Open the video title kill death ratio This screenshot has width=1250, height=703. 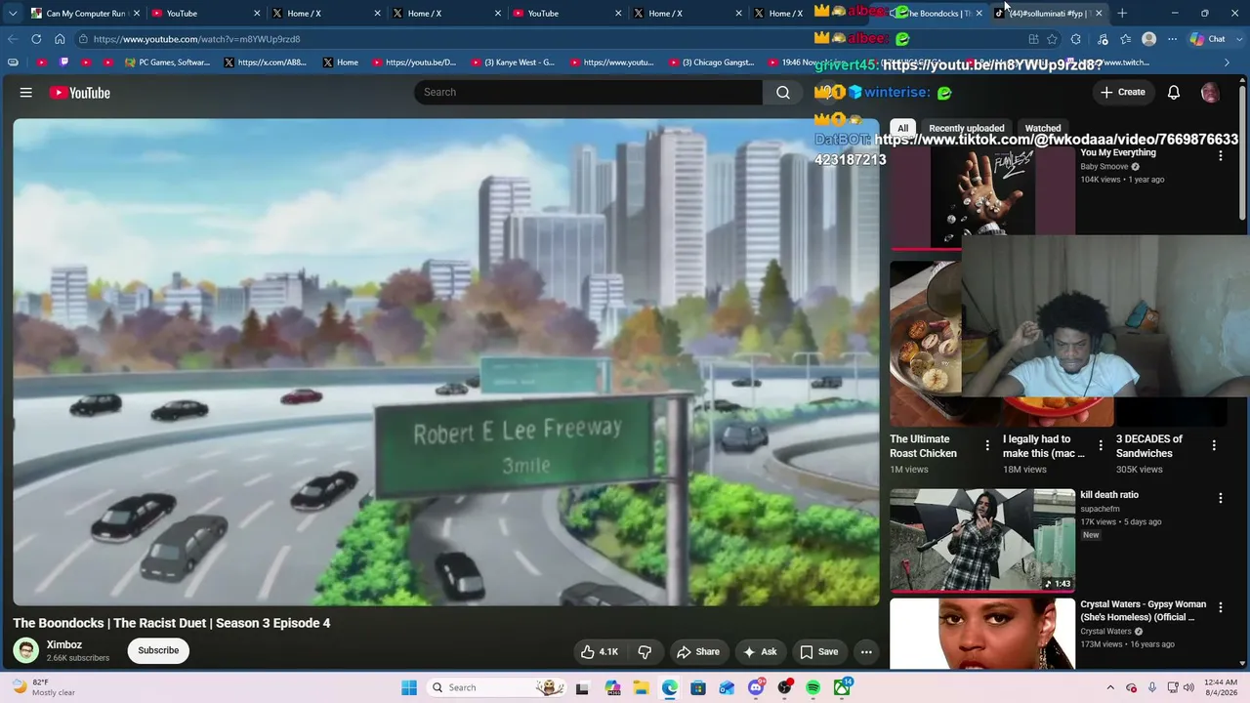click(1109, 495)
